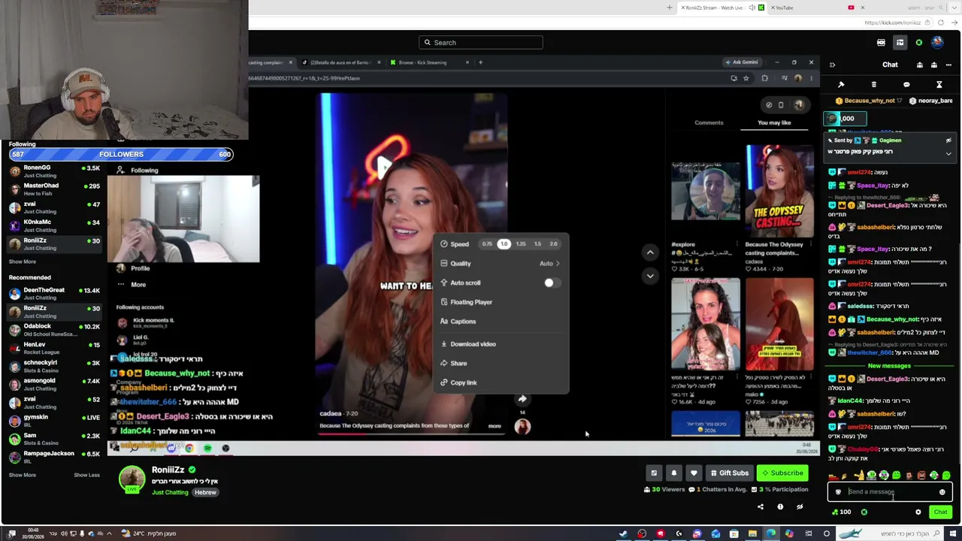Open Odablock recommended channel

(x=54, y=330)
